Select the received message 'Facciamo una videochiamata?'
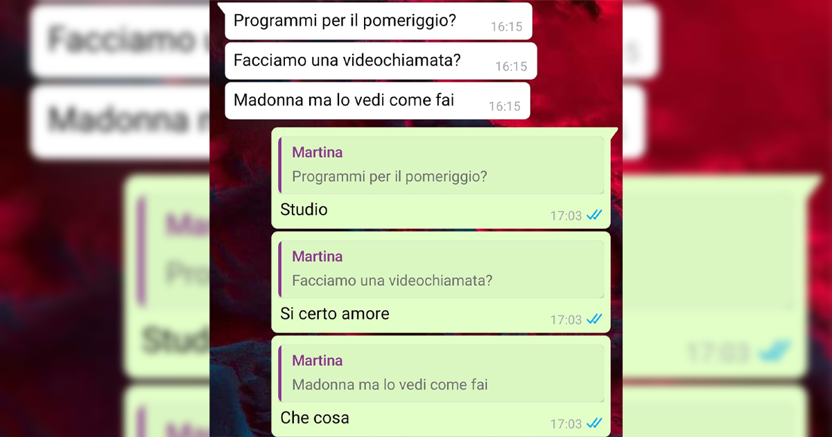 [x=381, y=61]
